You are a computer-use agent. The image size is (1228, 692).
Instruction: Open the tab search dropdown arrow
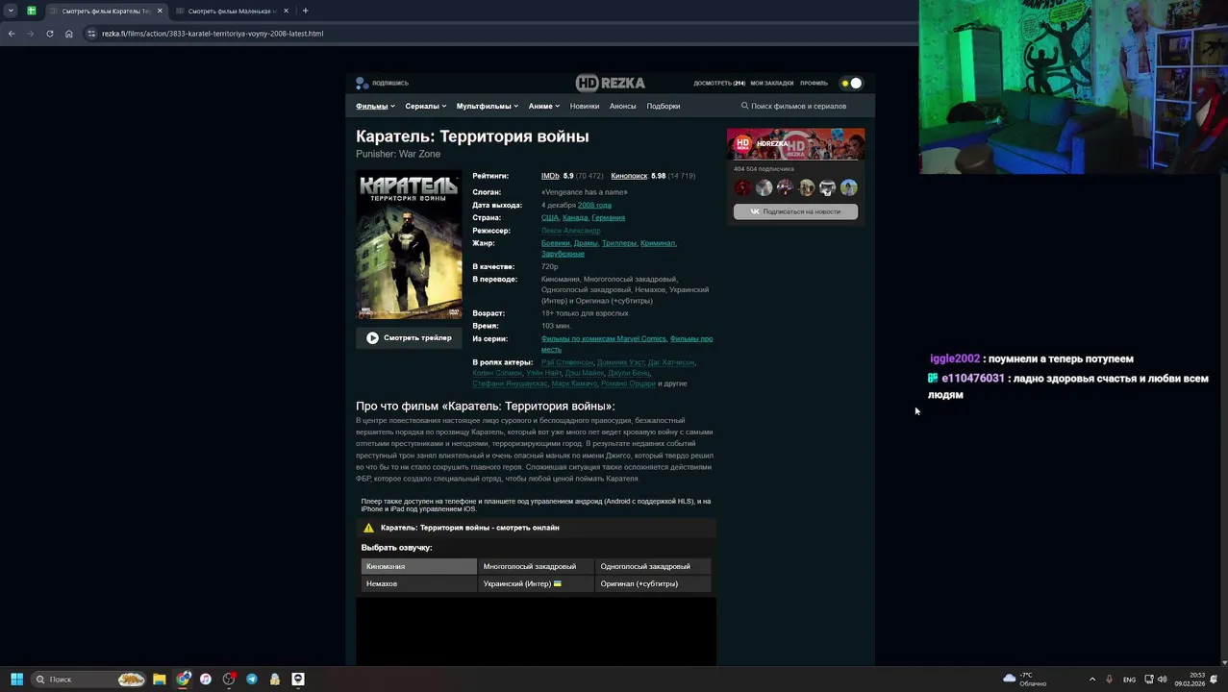[11, 11]
